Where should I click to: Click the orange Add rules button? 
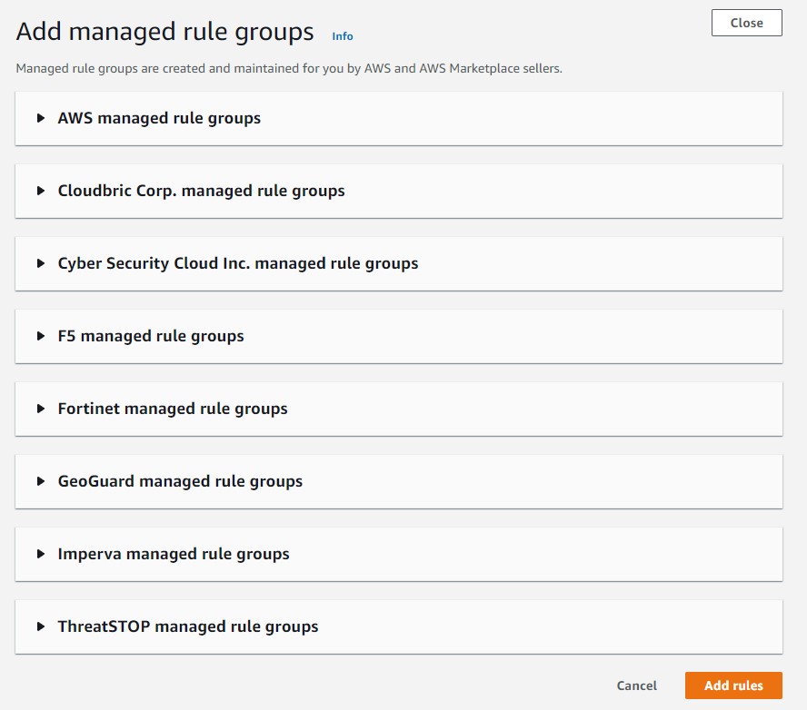click(x=733, y=685)
